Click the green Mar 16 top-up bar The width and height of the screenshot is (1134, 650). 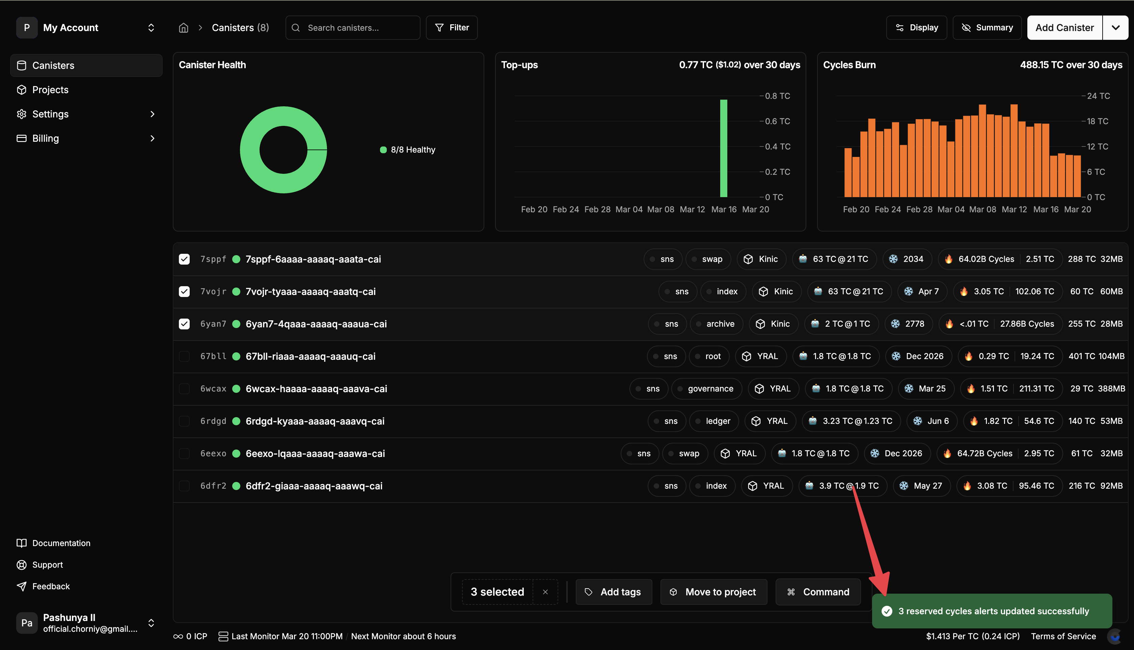coord(723,148)
